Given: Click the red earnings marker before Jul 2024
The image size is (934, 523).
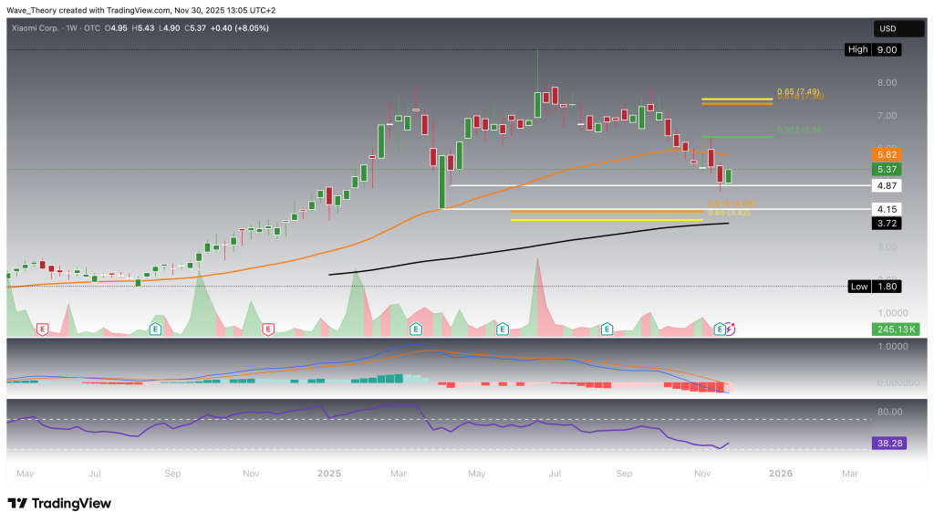Looking at the screenshot, I should point(41,328).
